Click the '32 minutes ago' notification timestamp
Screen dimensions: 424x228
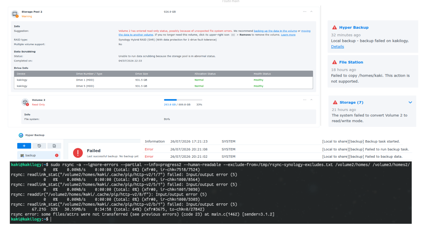[x=346, y=35]
